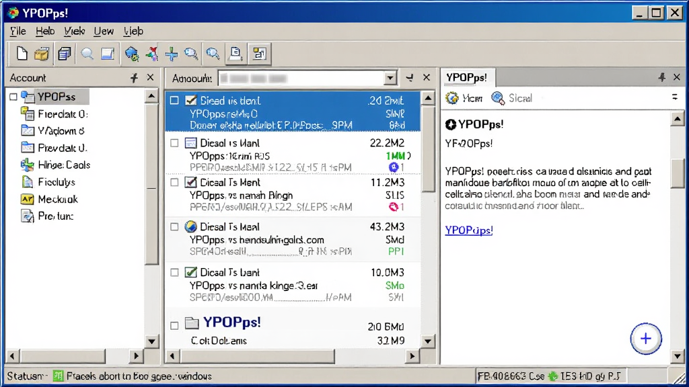Open the Uew menu
The width and height of the screenshot is (689, 387).
[x=104, y=31]
